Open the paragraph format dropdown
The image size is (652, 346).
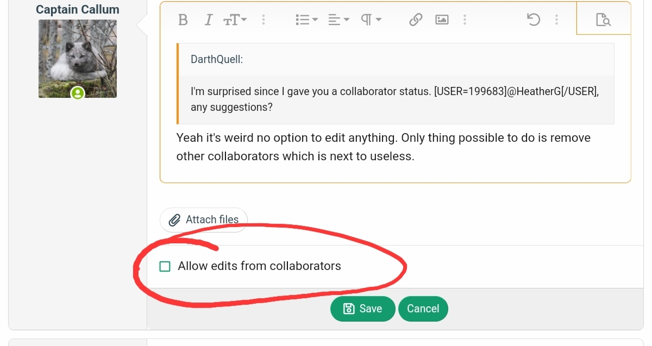click(372, 20)
